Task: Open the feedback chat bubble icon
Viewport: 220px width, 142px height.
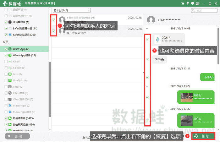Action: pyautogui.click(x=192, y=3)
